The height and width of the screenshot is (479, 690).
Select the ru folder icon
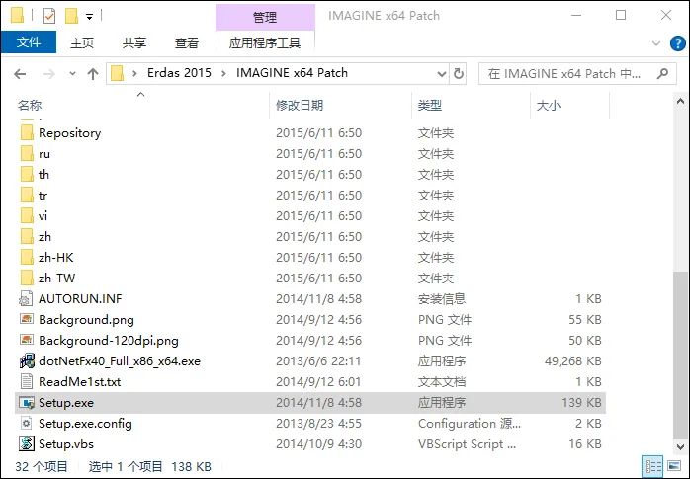pos(27,154)
